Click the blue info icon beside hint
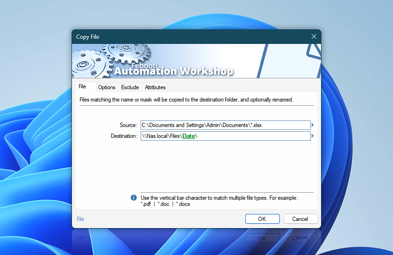The width and height of the screenshot is (393, 255). (x=134, y=198)
